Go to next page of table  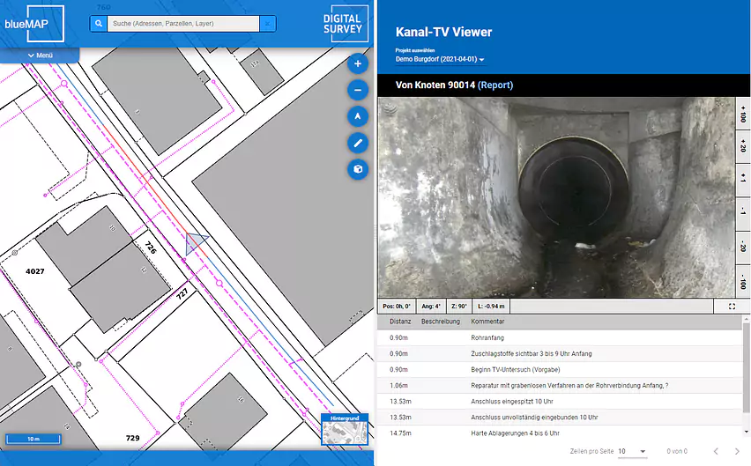740,452
